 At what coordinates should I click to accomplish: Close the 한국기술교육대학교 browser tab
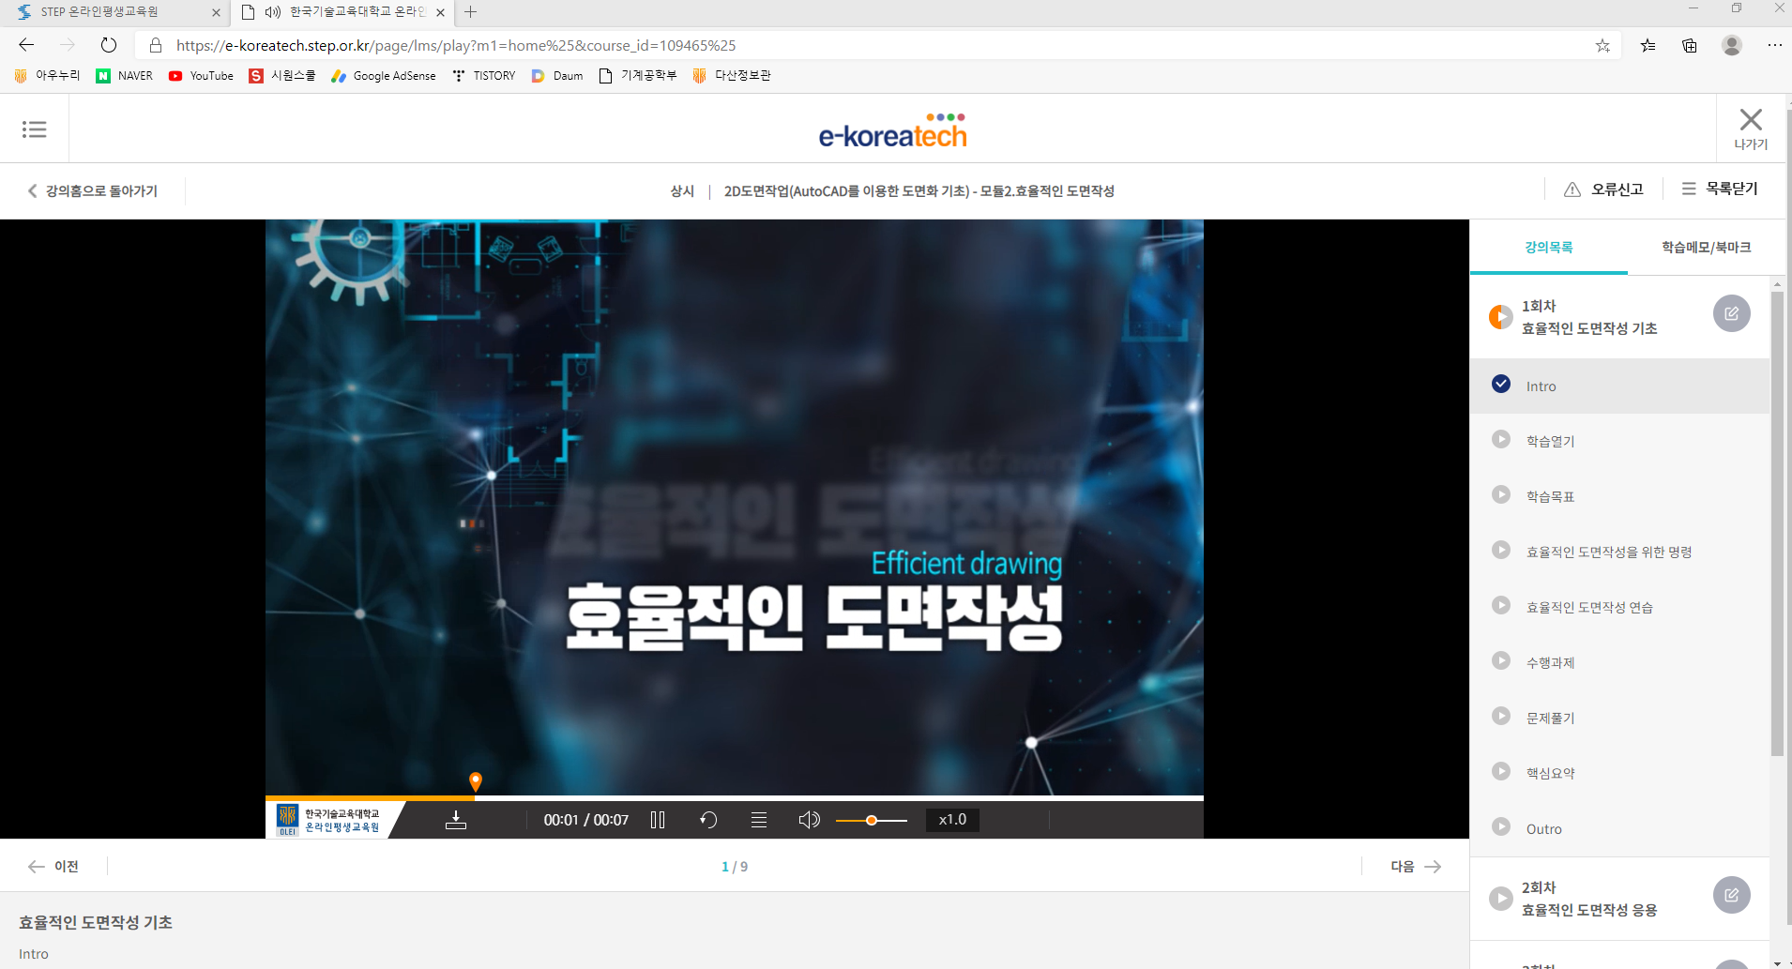(440, 12)
